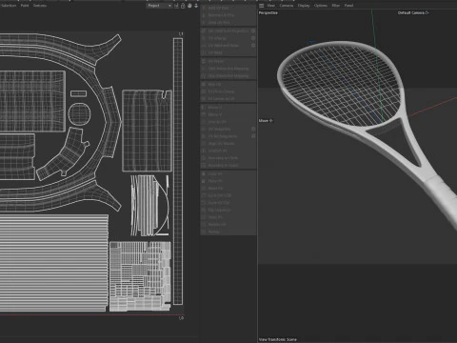
Task: Rotate the UVs with Cycle UV CW
Action: [228, 203]
